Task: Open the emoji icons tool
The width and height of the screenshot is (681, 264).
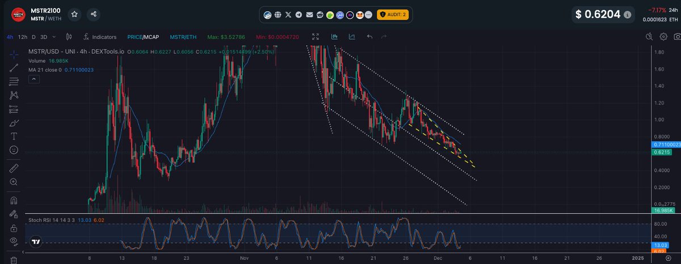Action: pyautogui.click(x=14, y=150)
